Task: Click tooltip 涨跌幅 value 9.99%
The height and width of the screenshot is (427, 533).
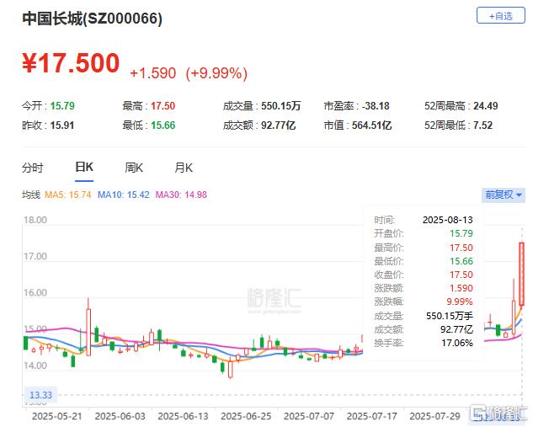Action: coord(460,302)
